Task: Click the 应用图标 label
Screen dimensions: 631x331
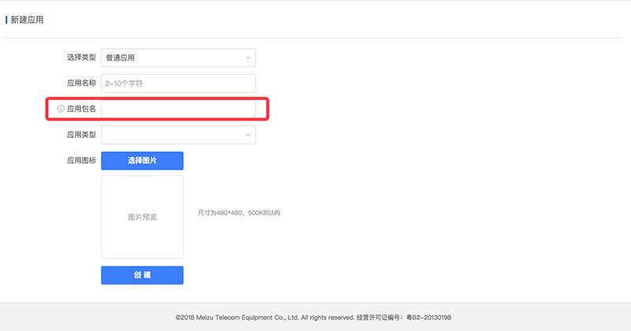Action: 80,160
